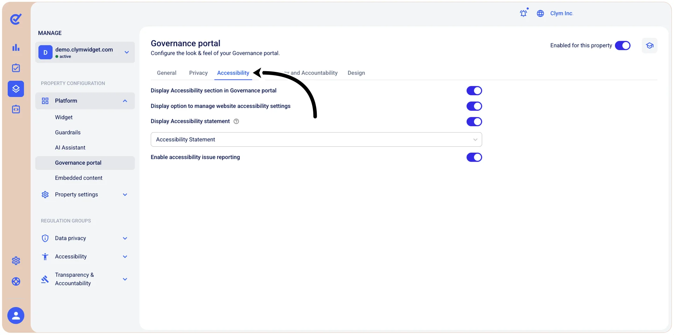The image size is (674, 335).
Task: Expand the Data privacy group
Action: point(125,239)
